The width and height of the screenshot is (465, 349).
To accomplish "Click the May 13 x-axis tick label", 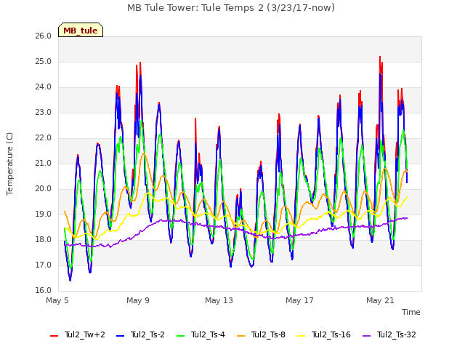I will coord(219,300).
